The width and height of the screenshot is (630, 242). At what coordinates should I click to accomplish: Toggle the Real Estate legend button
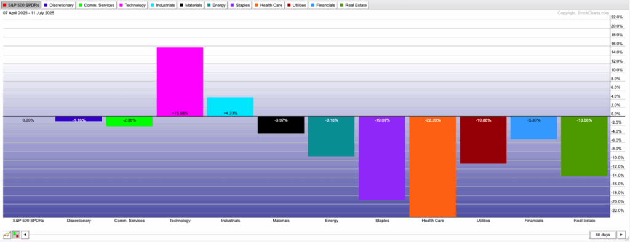click(354, 5)
